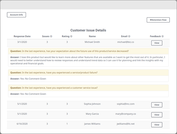This screenshot has height=134, width=177.
Task: Click the info icon next to Rating
Action: point(71,36)
